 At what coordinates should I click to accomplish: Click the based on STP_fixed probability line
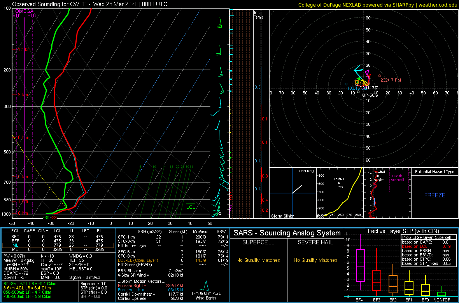(426, 263)
